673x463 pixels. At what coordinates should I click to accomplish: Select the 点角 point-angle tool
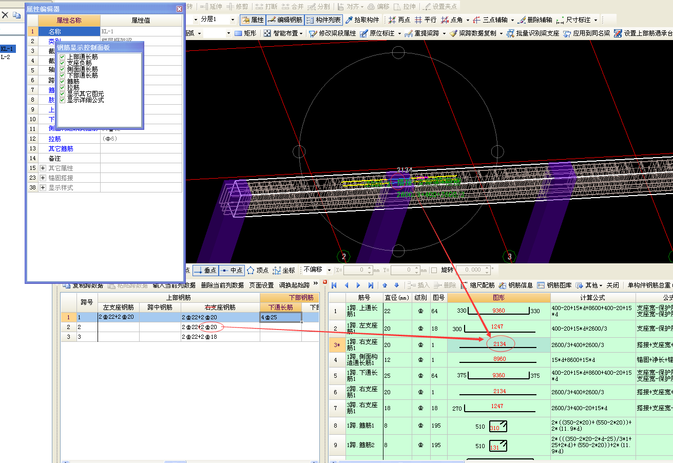click(x=452, y=20)
